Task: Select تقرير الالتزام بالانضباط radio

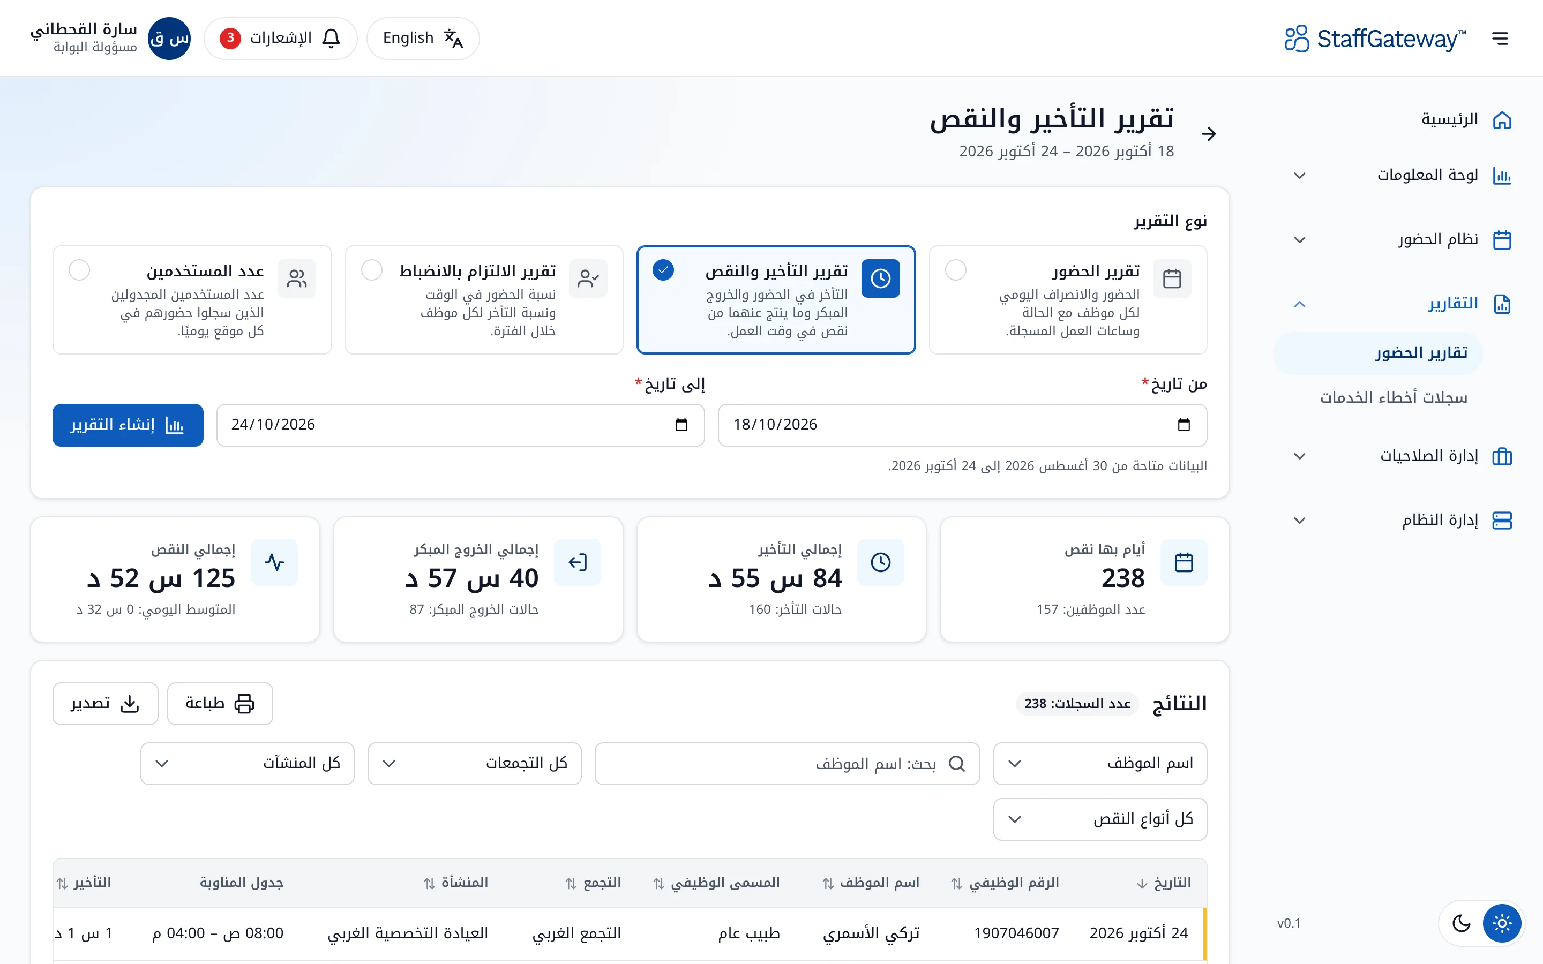Action: [x=372, y=270]
